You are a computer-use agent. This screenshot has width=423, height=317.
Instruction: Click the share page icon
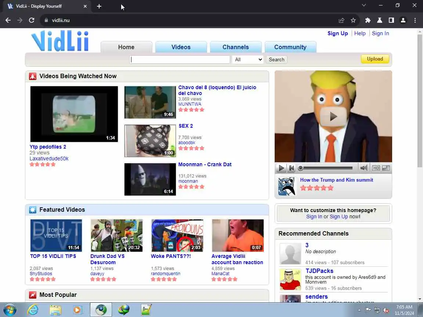pos(341,20)
